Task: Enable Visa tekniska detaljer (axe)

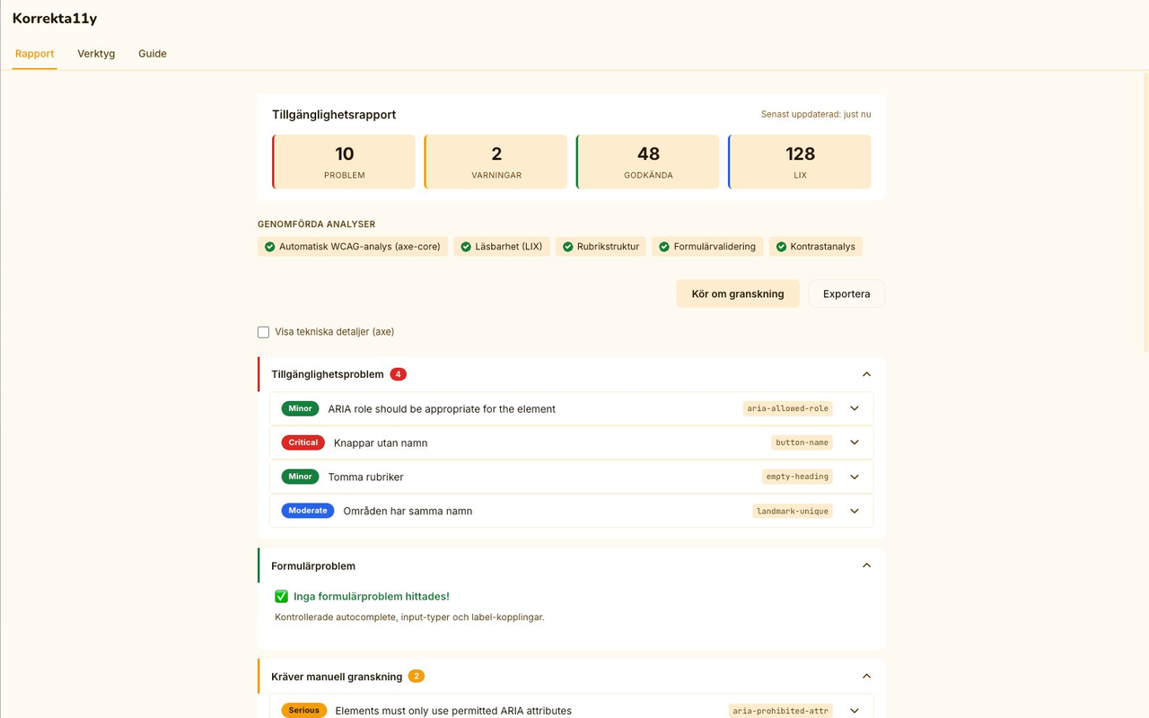Action: pyautogui.click(x=263, y=331)
